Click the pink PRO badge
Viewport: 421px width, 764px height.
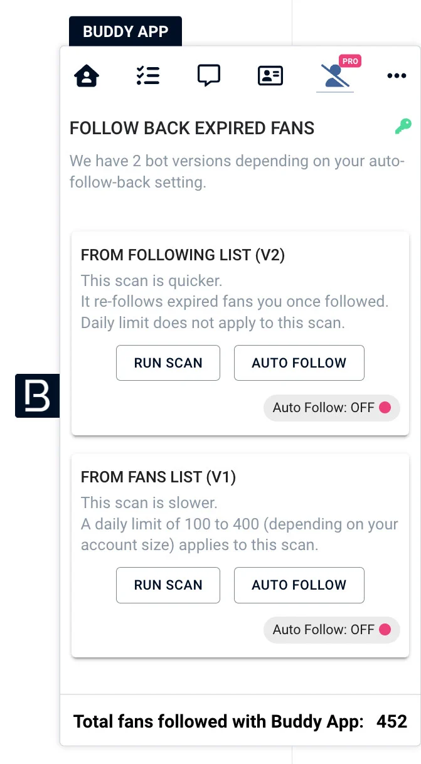(x=350, y=61)
